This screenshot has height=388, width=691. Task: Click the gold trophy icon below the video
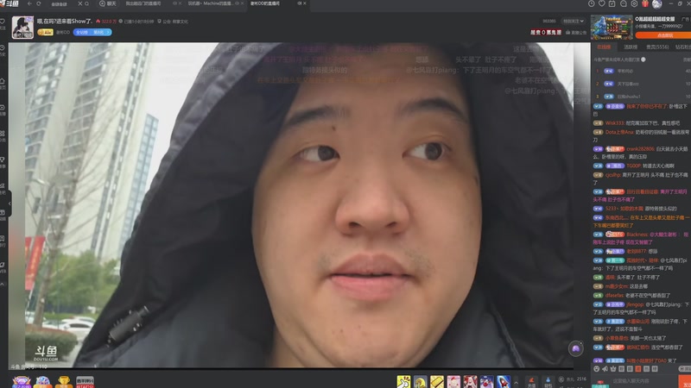64,381
